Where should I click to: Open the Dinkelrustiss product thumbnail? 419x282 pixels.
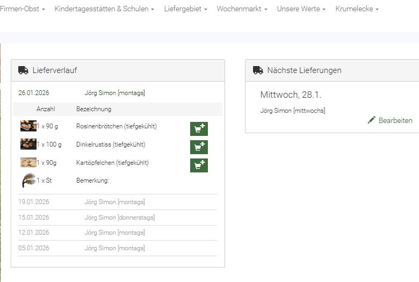(x=28, y=144)
